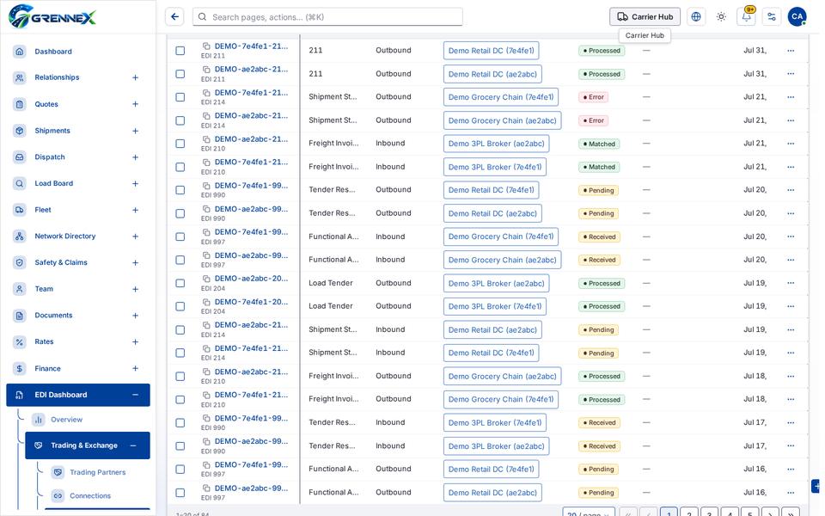The width and height of the screenshot is (825, 516).
Task: Open Demo Retail DC (7e4fe1) partner in EDI 990 row
Action: pyautogui.click(x=491, y=190)
